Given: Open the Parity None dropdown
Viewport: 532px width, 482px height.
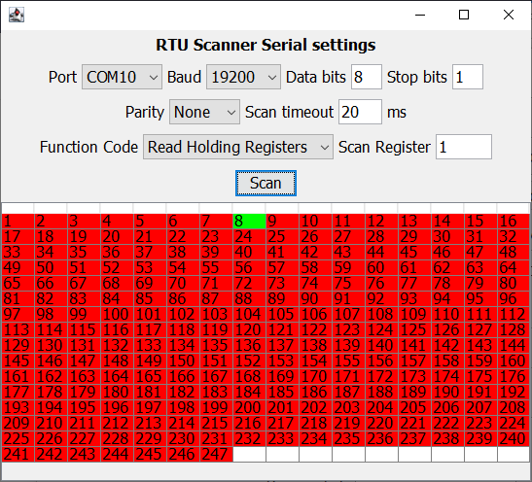Looking at the screenshot, I should tap(204, 112).
